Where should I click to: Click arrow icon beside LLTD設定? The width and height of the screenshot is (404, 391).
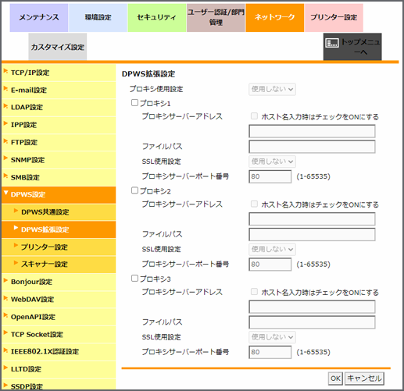(5, 368)
